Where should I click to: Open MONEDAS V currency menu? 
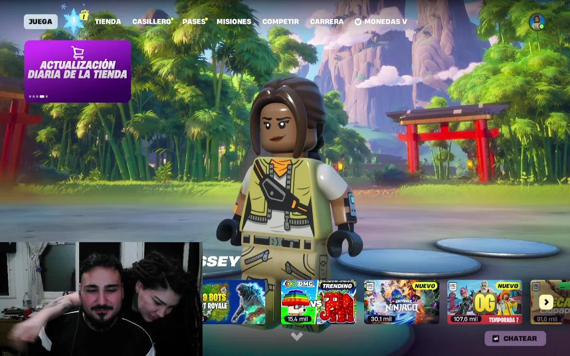pyautogui.click(x=381, y=21)
